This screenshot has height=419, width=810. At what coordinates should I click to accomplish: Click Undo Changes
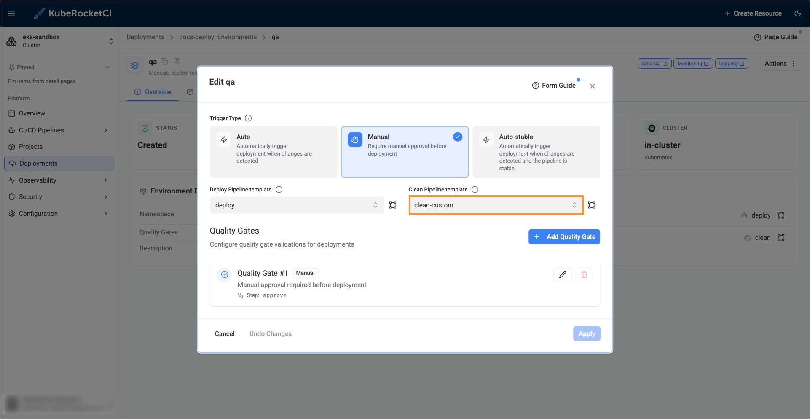271,334
